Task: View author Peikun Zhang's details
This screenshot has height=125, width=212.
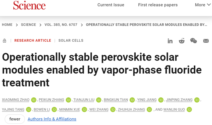Action: coord(52,100)
